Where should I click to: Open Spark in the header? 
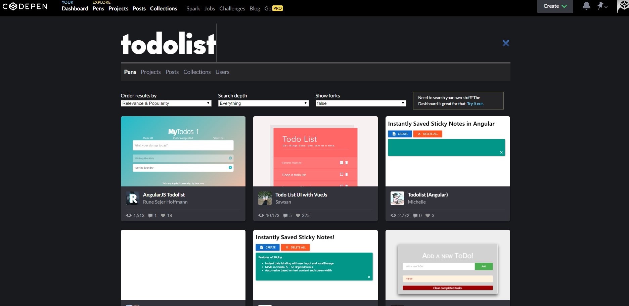[193, 8]
